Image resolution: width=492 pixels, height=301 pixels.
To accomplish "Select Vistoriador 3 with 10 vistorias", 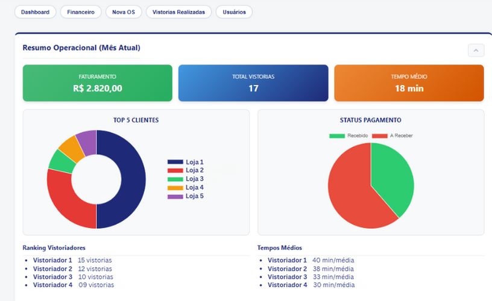I will (73, 277).
